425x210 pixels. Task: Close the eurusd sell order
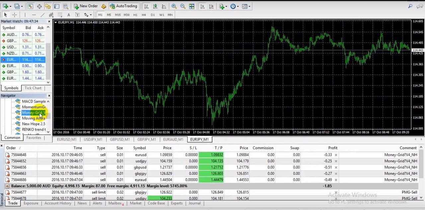tap(336, 155)
